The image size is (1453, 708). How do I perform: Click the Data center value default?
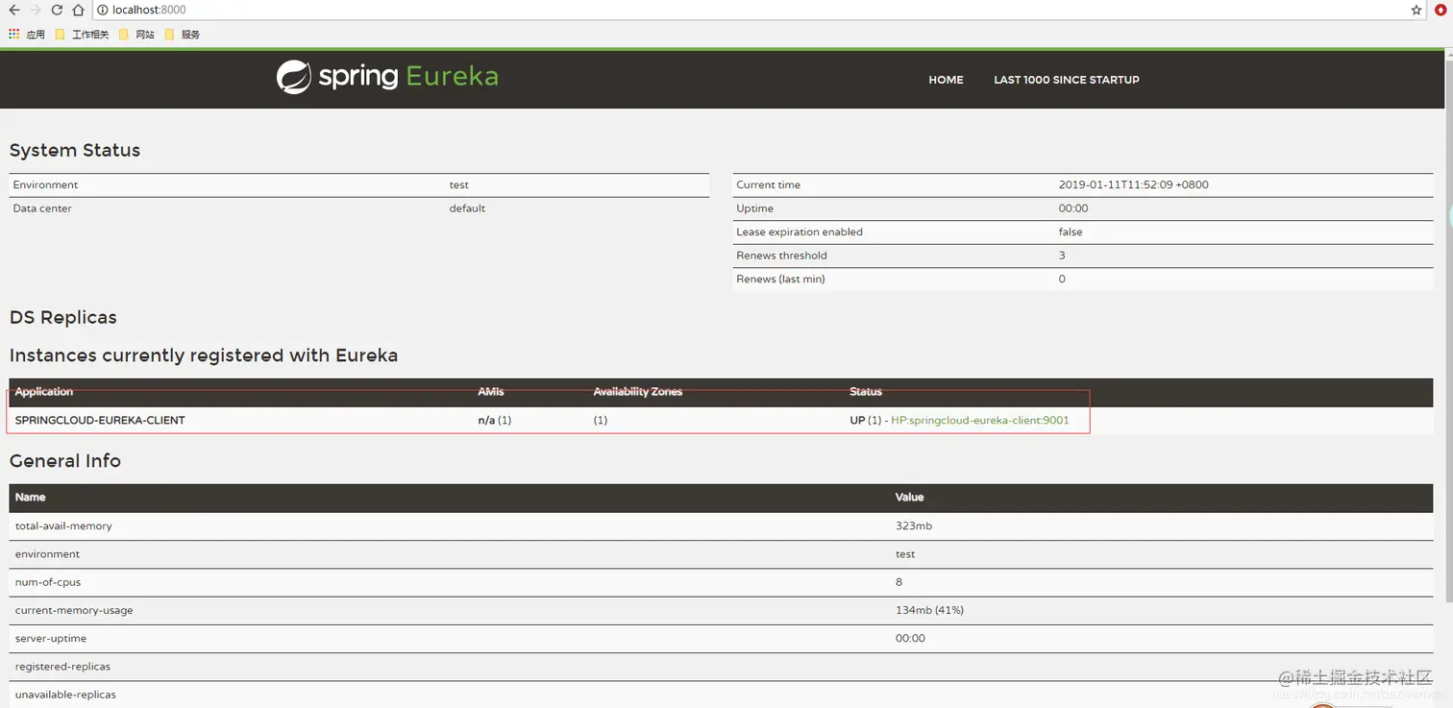(467, 208)
